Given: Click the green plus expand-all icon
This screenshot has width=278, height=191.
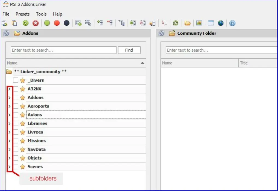Looking at the screenshot, I should point(100,23).
